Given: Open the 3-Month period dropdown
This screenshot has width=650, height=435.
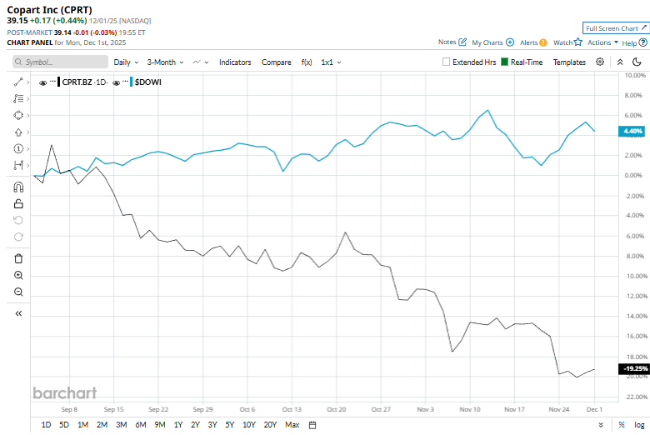Looking at the screenshot, I should [x=165, y=62].
